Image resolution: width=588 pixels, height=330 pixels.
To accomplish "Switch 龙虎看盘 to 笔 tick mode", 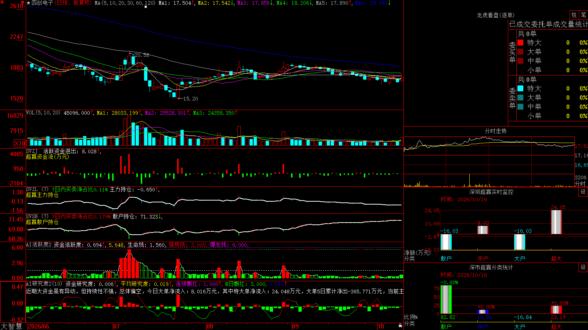I will [584, 15].
